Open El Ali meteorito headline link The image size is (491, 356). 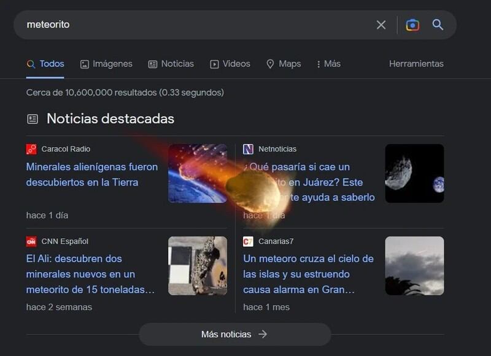point(90,274)
